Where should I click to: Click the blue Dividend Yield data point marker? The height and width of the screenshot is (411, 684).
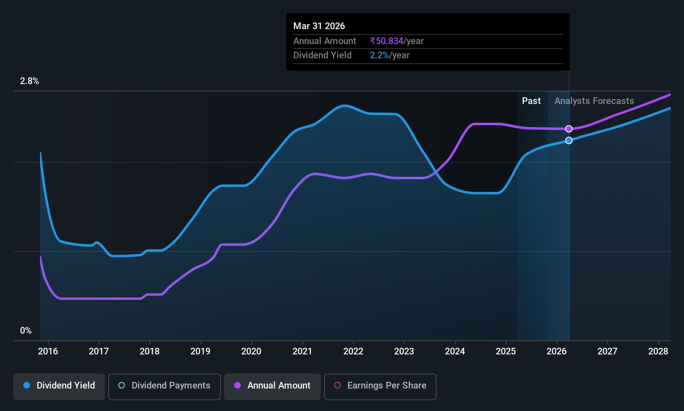(569, 141)
